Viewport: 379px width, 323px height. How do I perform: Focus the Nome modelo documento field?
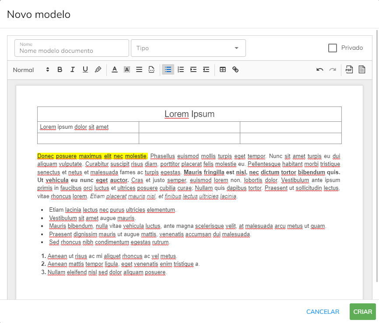(x=72, y=51)
